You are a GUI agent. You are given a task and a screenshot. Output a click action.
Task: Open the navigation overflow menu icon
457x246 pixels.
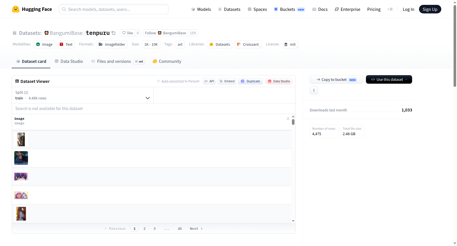click(x=390, y=9)
